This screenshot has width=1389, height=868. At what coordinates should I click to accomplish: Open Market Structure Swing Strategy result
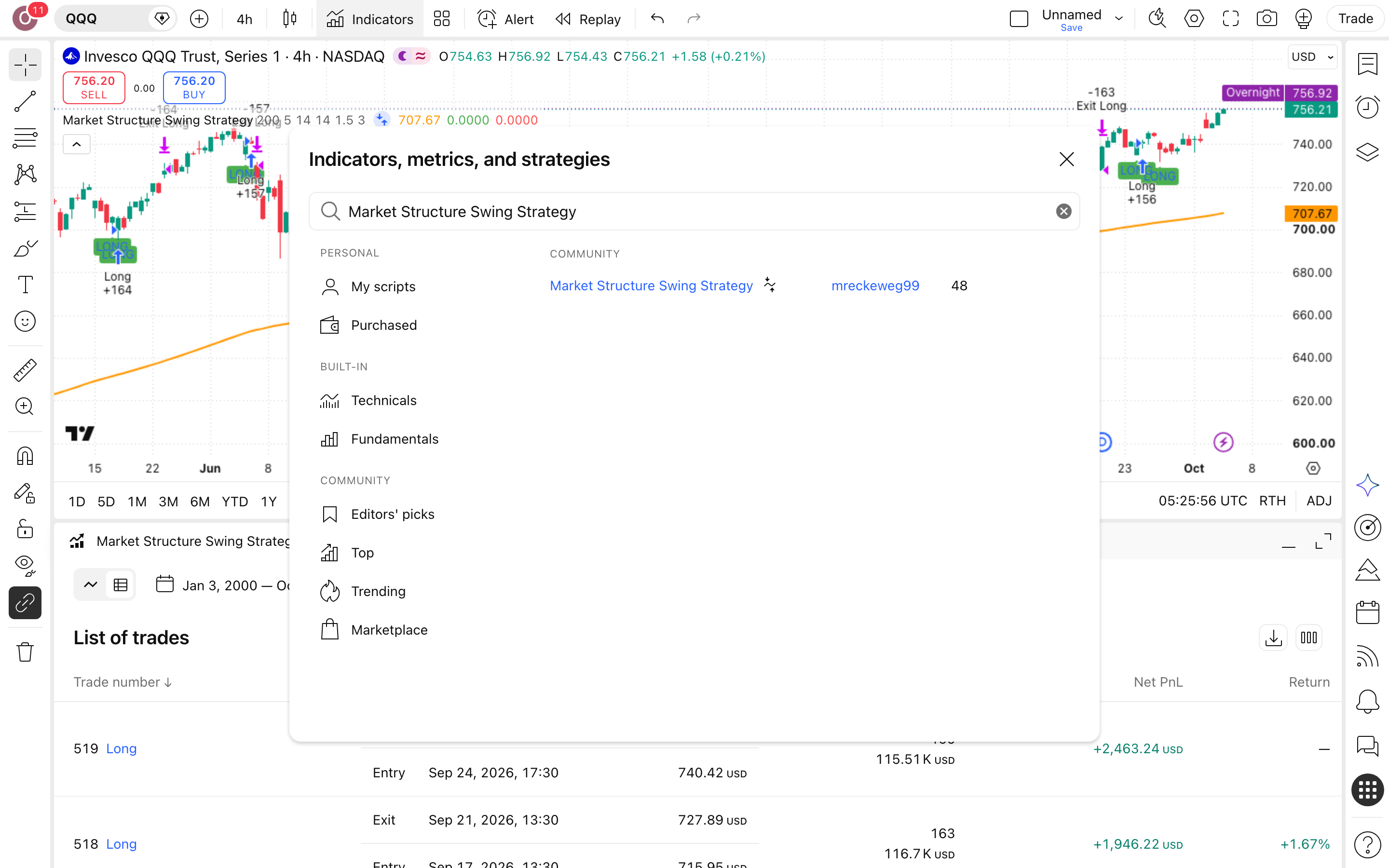coord(651,285)
